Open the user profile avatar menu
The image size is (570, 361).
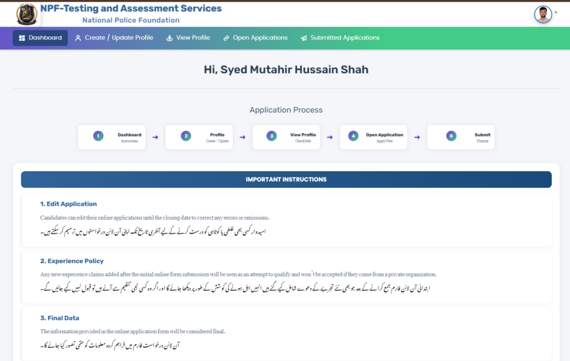point(543,14)
